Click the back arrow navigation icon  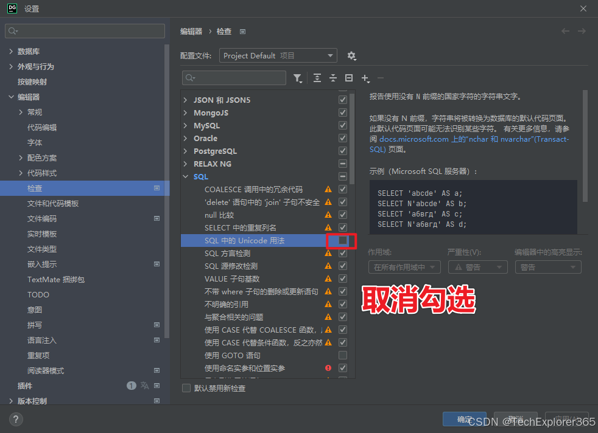click(x=565, y=31)
